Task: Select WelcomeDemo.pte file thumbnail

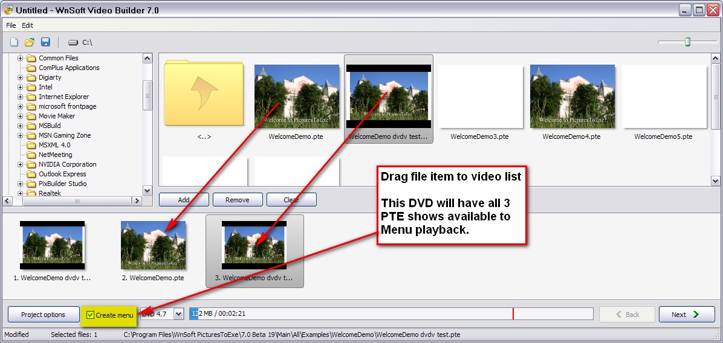Action: tap(296, 97)
